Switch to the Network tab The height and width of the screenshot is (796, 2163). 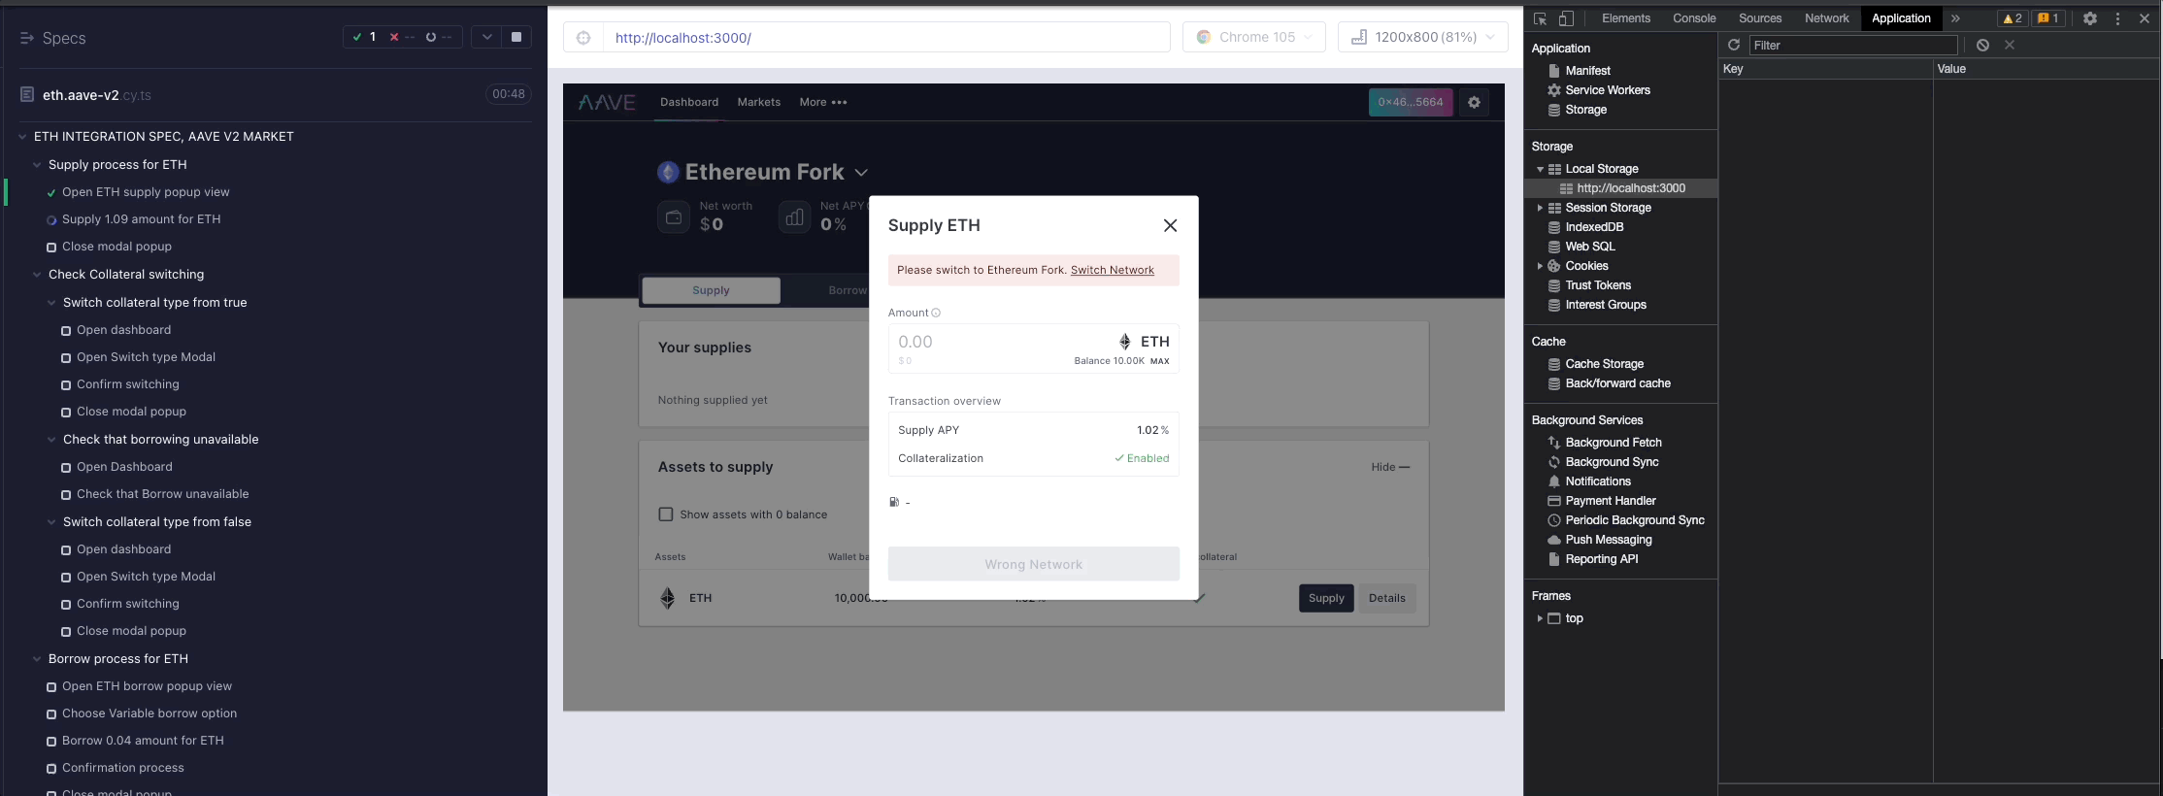point(1827,18)
